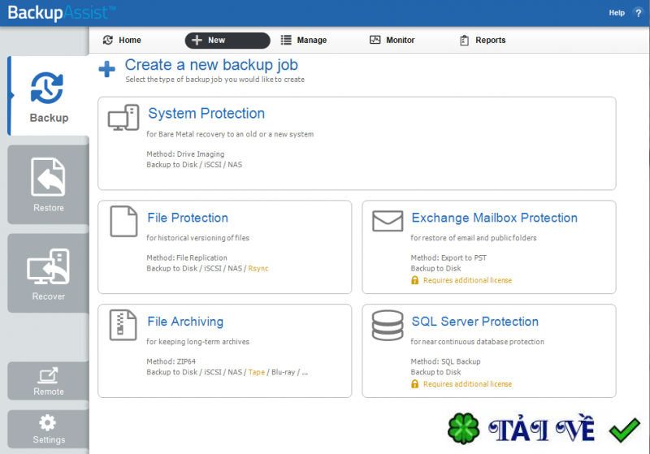
Task: Choose the System Protection title link
Action: [206, 114]
